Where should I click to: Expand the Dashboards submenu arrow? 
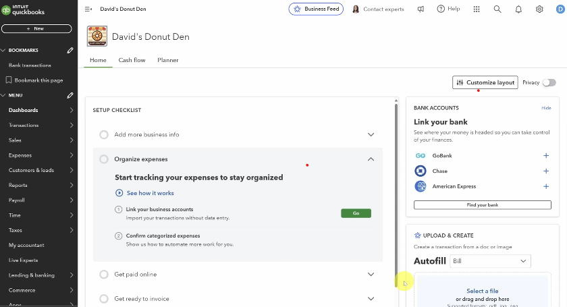pyautogui.click(x=72, y=110)
